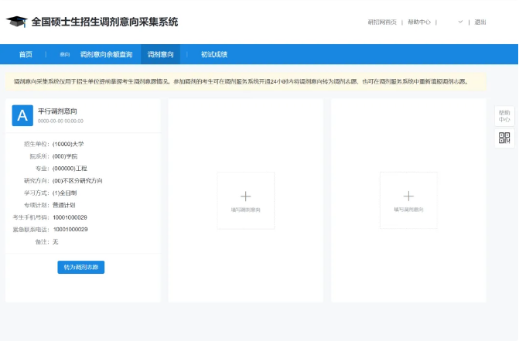Click the 平行调剂意向 card heading
The width and height of the screenshot is (519, 345).
coord(57,111)
